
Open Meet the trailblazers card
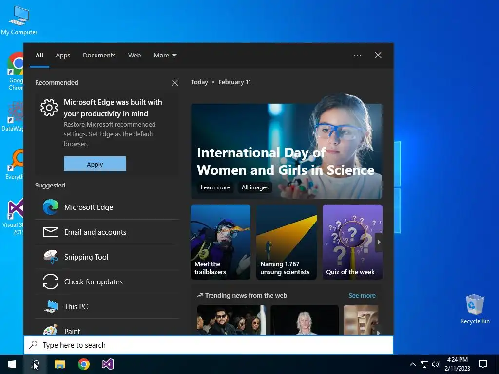[221, 242]
